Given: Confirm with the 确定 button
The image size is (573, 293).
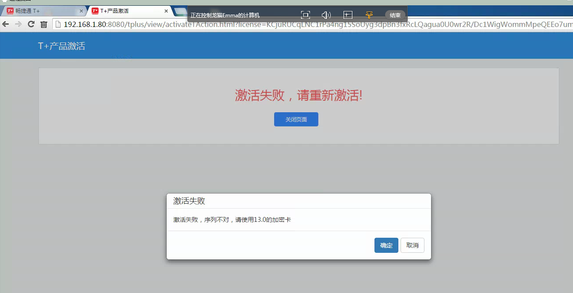Looking at the screenshot, I should click(x=386, y=245).
